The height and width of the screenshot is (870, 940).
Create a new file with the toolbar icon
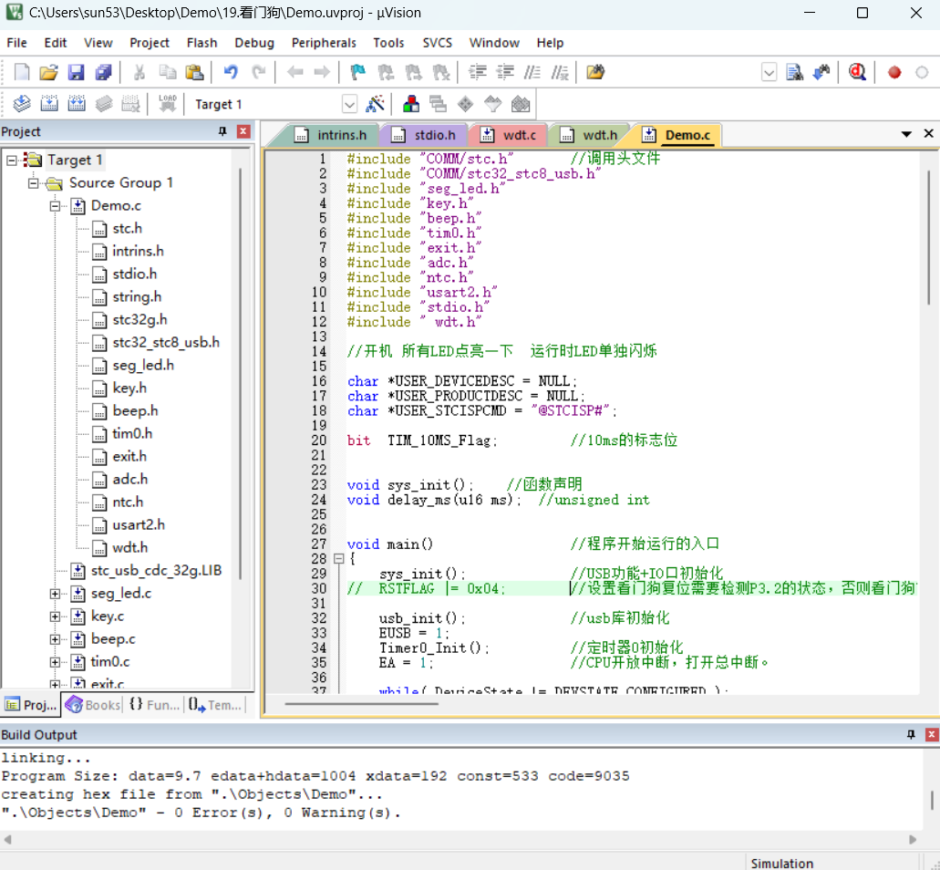(22, 73)
